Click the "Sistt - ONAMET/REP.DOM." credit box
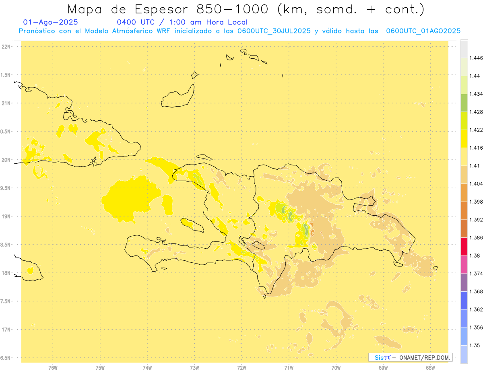Screen dimensions: 483x373 coord(410,357)
